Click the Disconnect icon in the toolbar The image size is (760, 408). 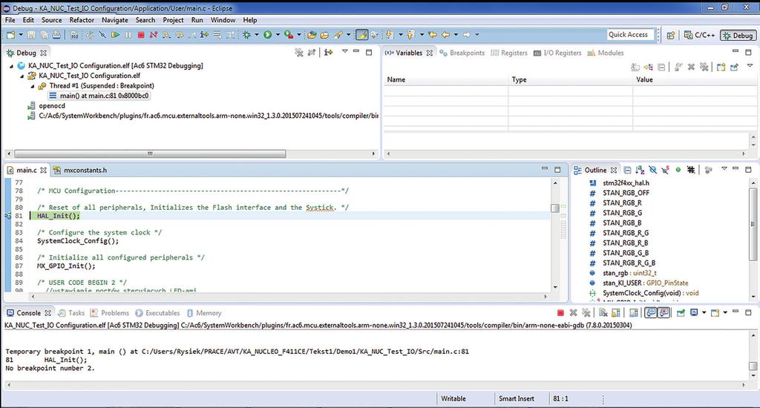coord(153,35)
